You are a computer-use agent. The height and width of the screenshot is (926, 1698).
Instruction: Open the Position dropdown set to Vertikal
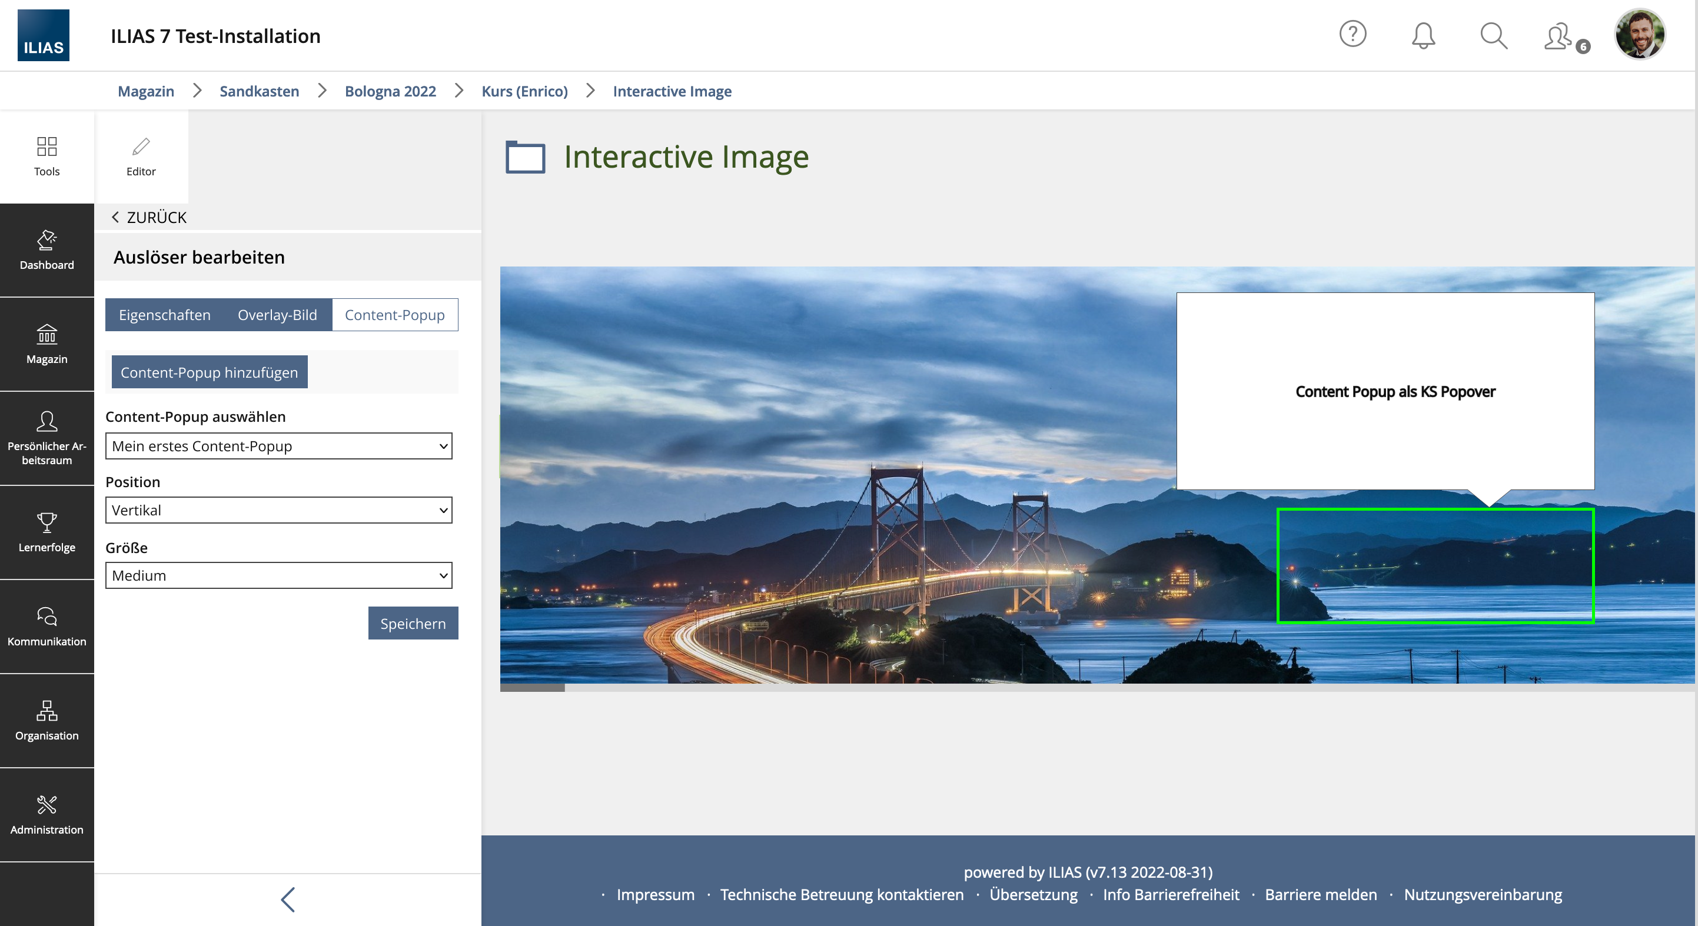click(x=279, y=510)
